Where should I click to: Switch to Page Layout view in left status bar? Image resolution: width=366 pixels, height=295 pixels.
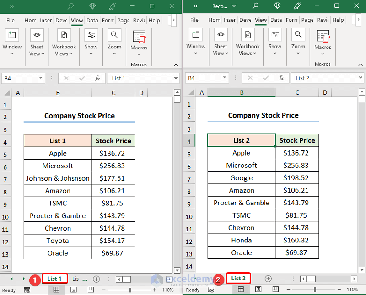pyautogui.click(x=74, y=290)
